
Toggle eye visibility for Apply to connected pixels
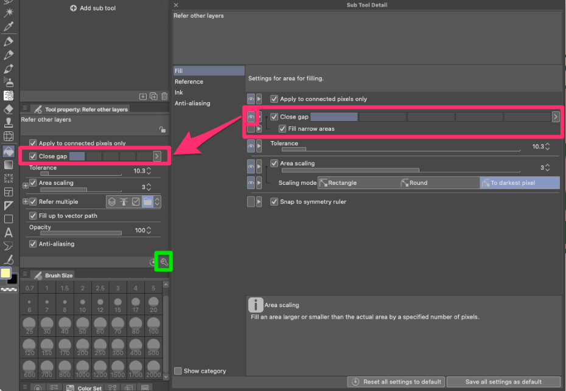coord(251,99)
